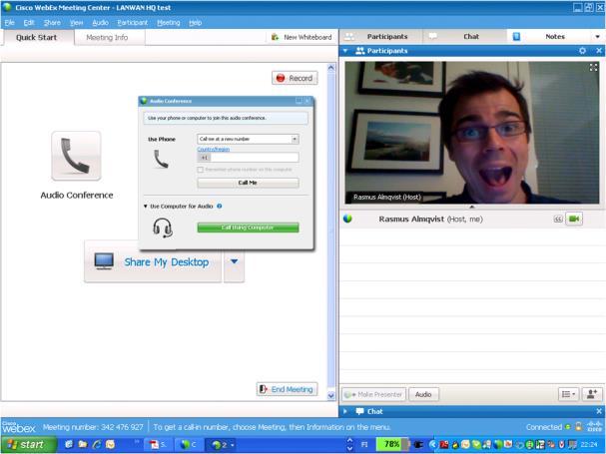606x454 pixels.
Task: Select the Quick Start tab
Action: [x=36, y=38]
